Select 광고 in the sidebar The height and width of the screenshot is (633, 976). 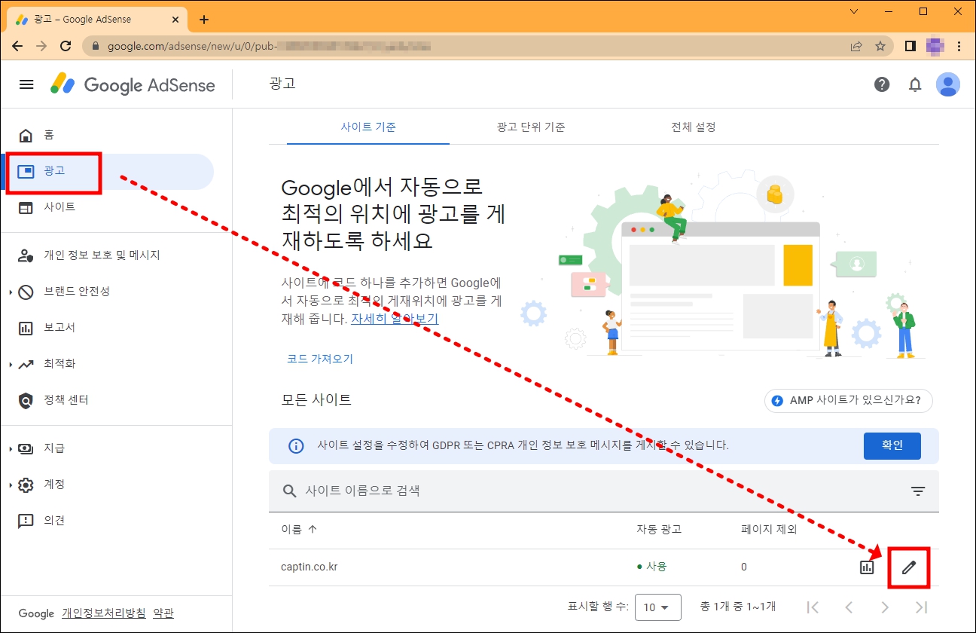[107, 172]
